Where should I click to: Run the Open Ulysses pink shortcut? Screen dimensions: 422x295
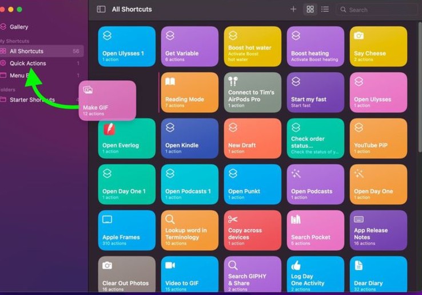pos(379,92)
